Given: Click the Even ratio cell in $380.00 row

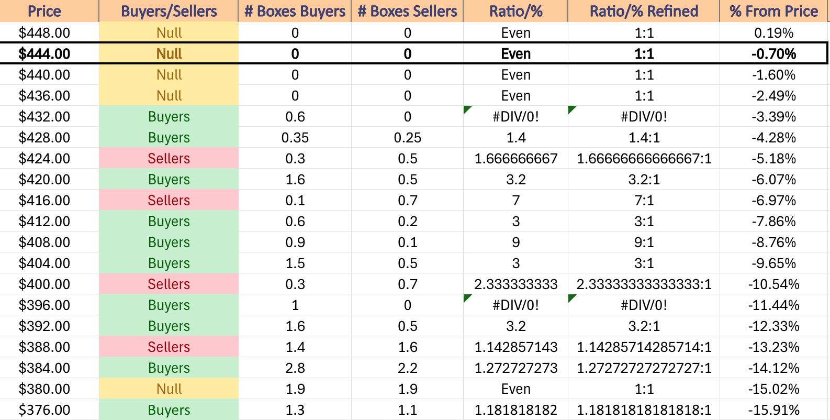Looking at the screenshot, I should (515, 389).
